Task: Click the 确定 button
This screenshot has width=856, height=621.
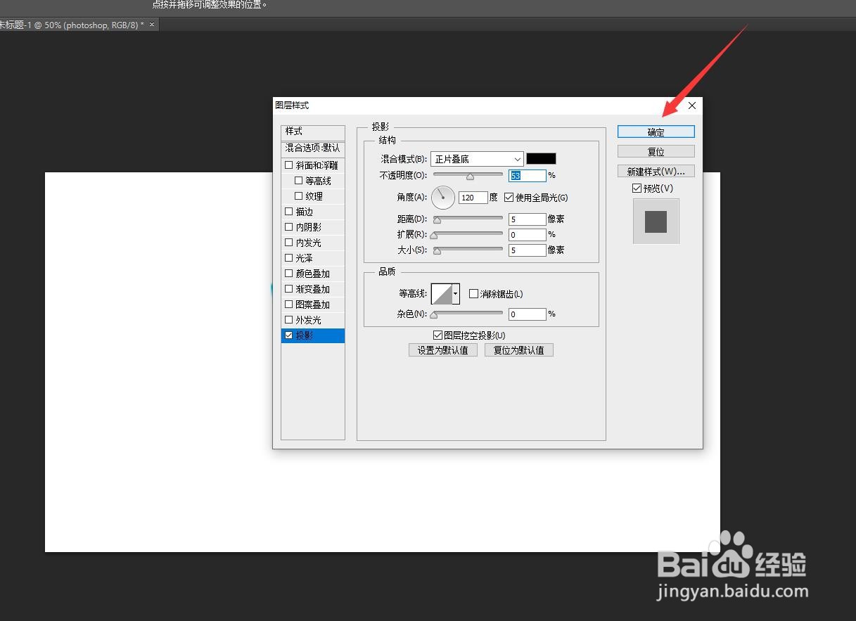Action: coord(656,132)
